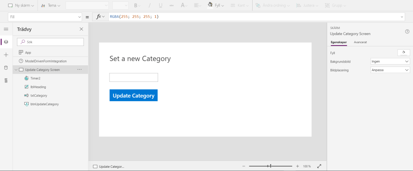The image size is (413, 171).
Task: Click the Fyll color picker button
Action: (404, 52)
